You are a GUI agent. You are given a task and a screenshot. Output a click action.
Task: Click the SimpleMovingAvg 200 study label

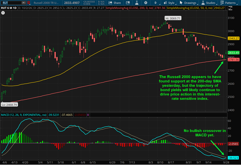click(129, 8)
